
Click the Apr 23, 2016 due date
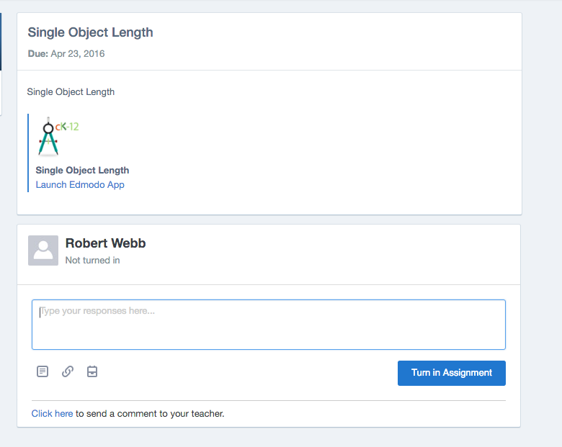tap(77, 54)
